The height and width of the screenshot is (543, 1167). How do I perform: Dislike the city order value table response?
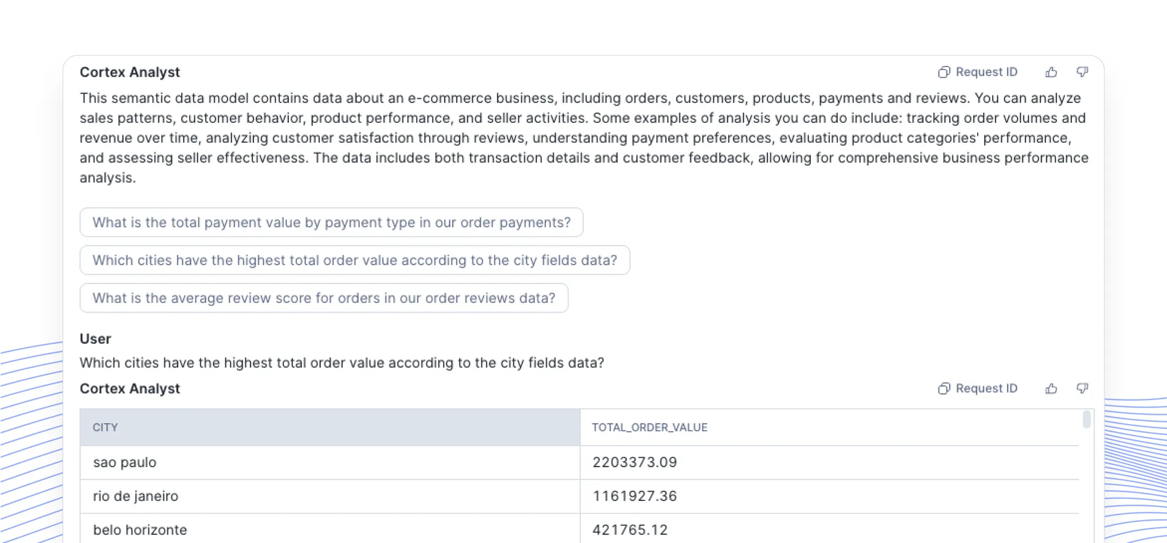(x=1082, y=389)
